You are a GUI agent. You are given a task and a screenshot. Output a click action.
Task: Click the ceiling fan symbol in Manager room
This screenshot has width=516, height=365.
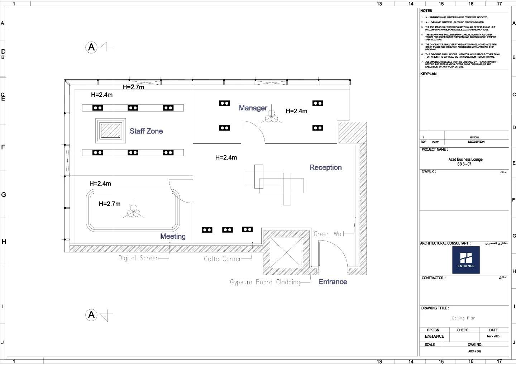point(271,116)
